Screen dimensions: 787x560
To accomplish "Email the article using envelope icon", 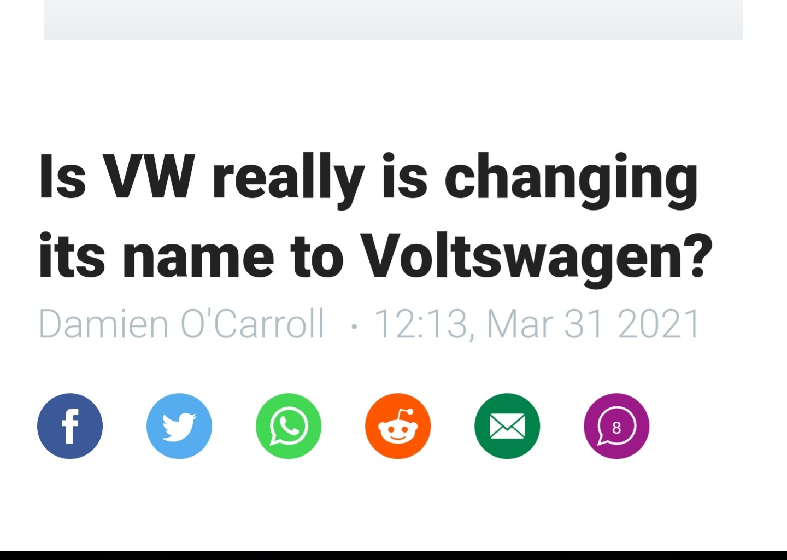I will click(507, 426).
